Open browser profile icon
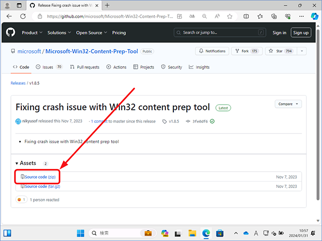322x241 pixels. click(x=7, y=5)
